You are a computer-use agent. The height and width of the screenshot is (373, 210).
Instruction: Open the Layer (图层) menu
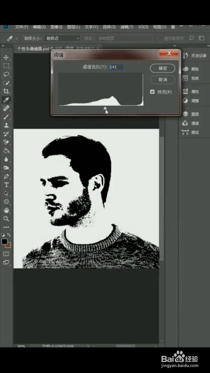tap(73, 27)
